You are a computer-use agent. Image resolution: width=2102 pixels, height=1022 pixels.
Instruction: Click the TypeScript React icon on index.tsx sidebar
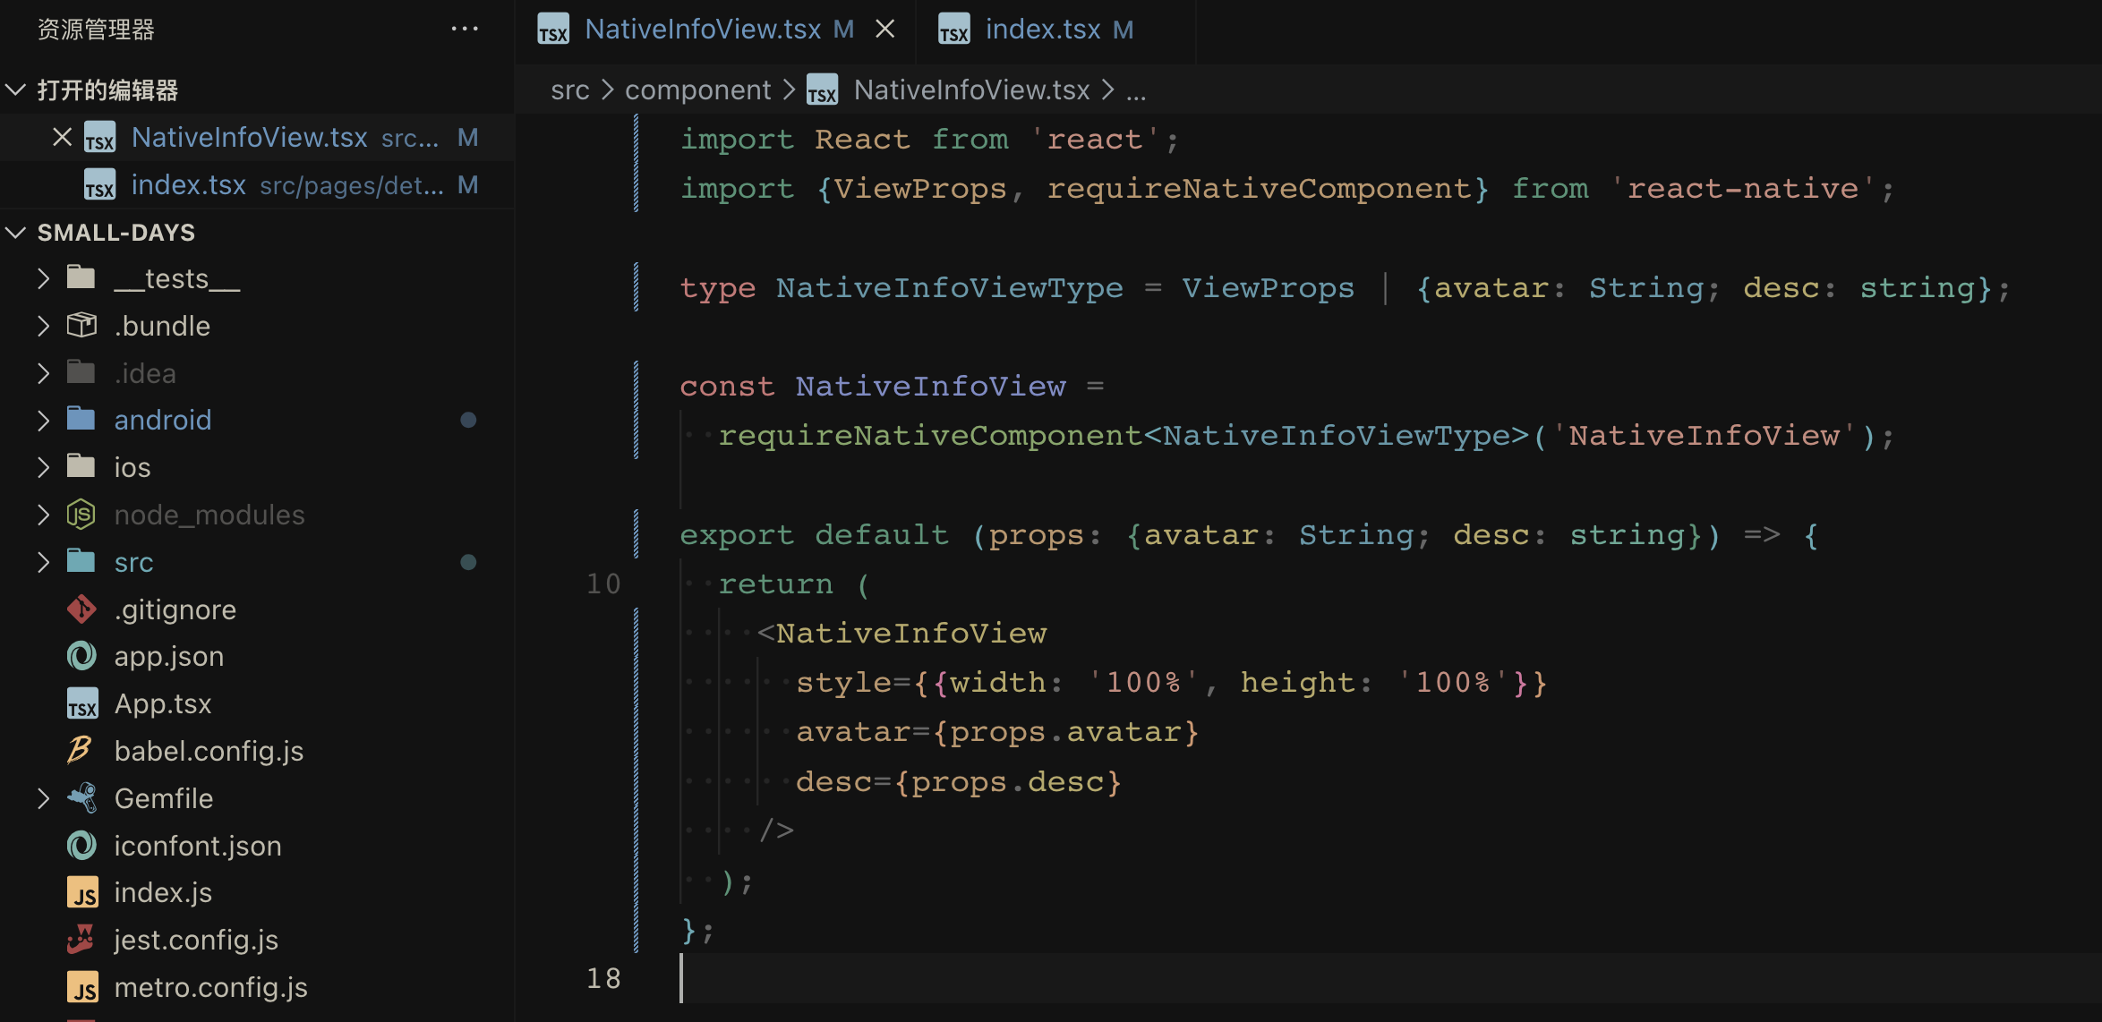pos(99,183)
